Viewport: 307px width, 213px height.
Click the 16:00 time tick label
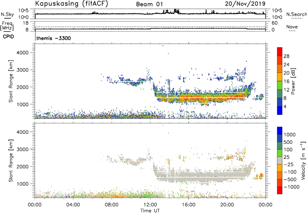188,205
